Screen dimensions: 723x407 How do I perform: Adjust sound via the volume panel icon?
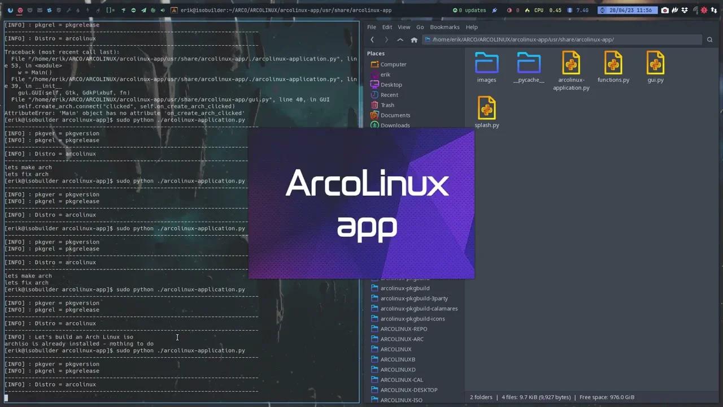tap(164, 10)
